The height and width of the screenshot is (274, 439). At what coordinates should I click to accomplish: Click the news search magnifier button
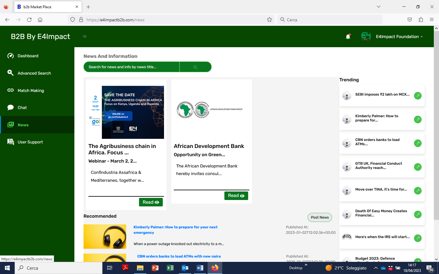click(x=195, y=67)
